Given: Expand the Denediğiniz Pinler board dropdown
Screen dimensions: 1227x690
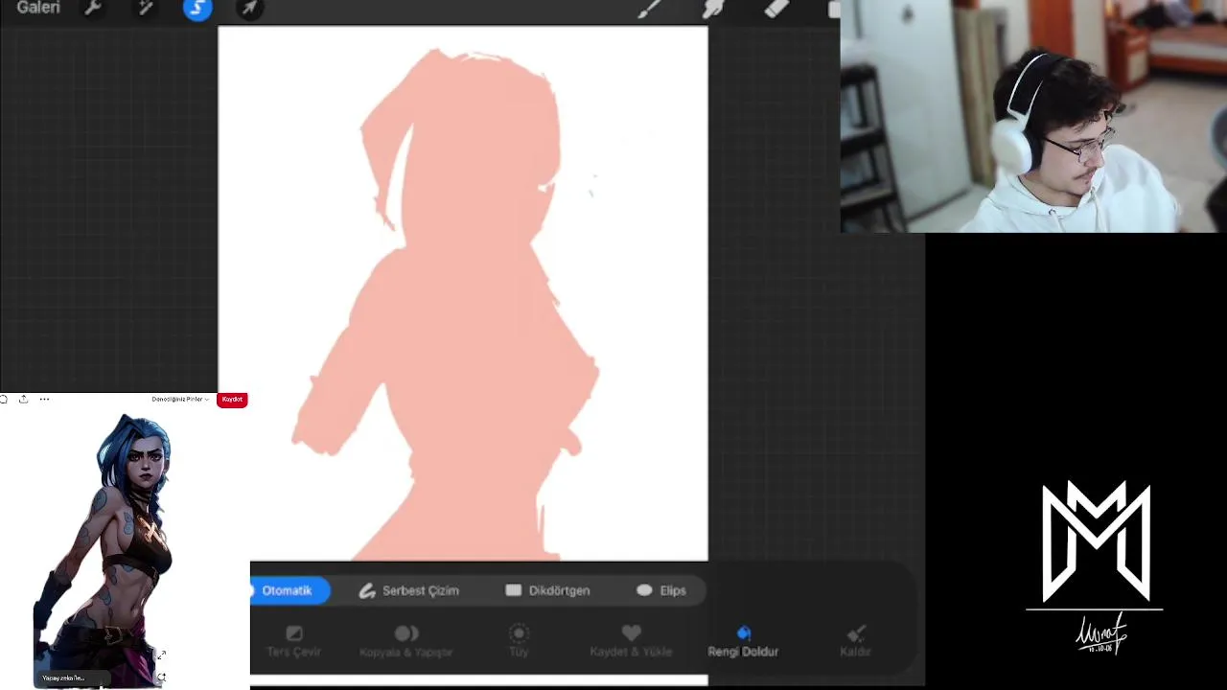Looking at the screenshot, I should point(180,400).
